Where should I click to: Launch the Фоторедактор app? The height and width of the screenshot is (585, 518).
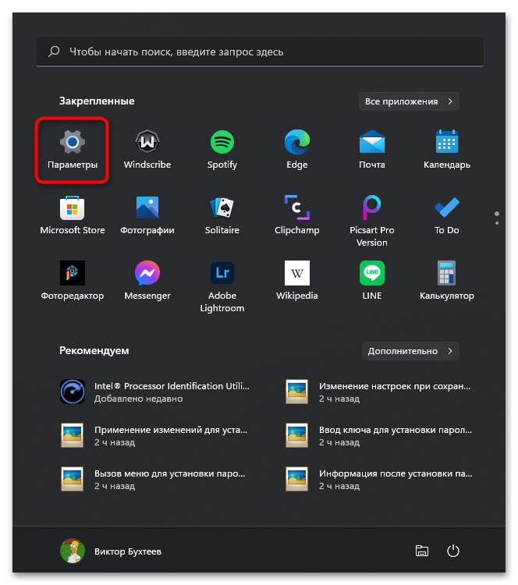coord(73,281)
